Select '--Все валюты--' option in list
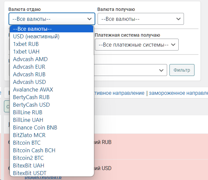Screen dimensions: 208x180 click(x=32, y=29)
